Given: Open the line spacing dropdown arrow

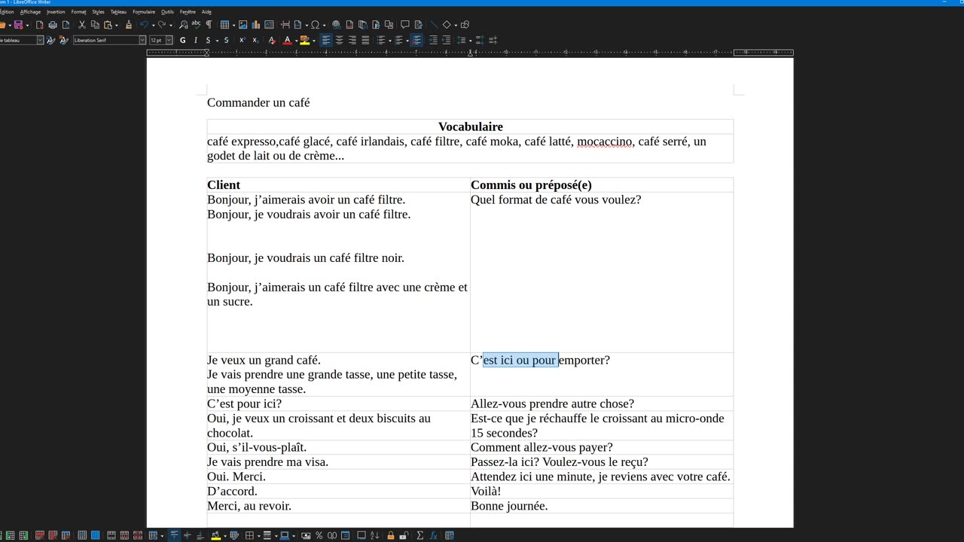Looking at the screenshot, I should [470, 40].
